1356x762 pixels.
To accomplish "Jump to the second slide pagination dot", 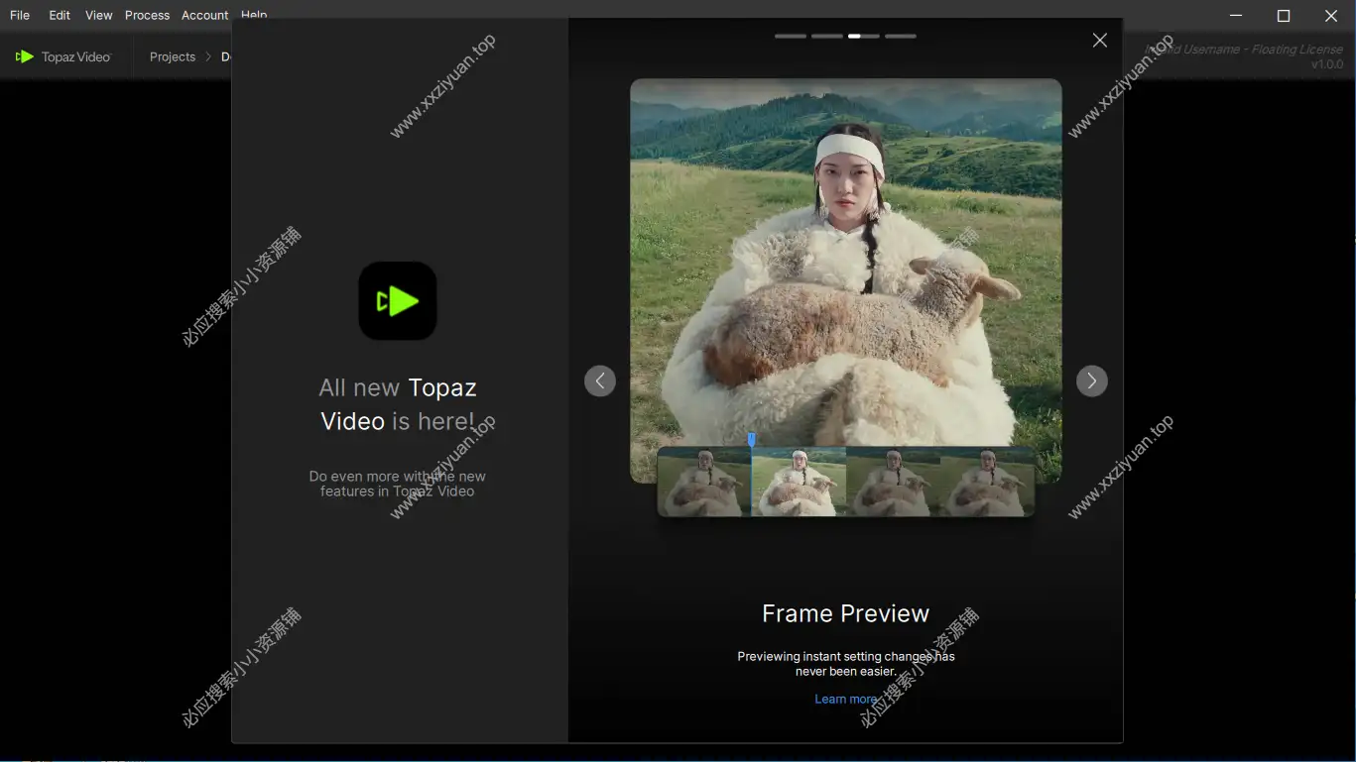I will 826,36.
